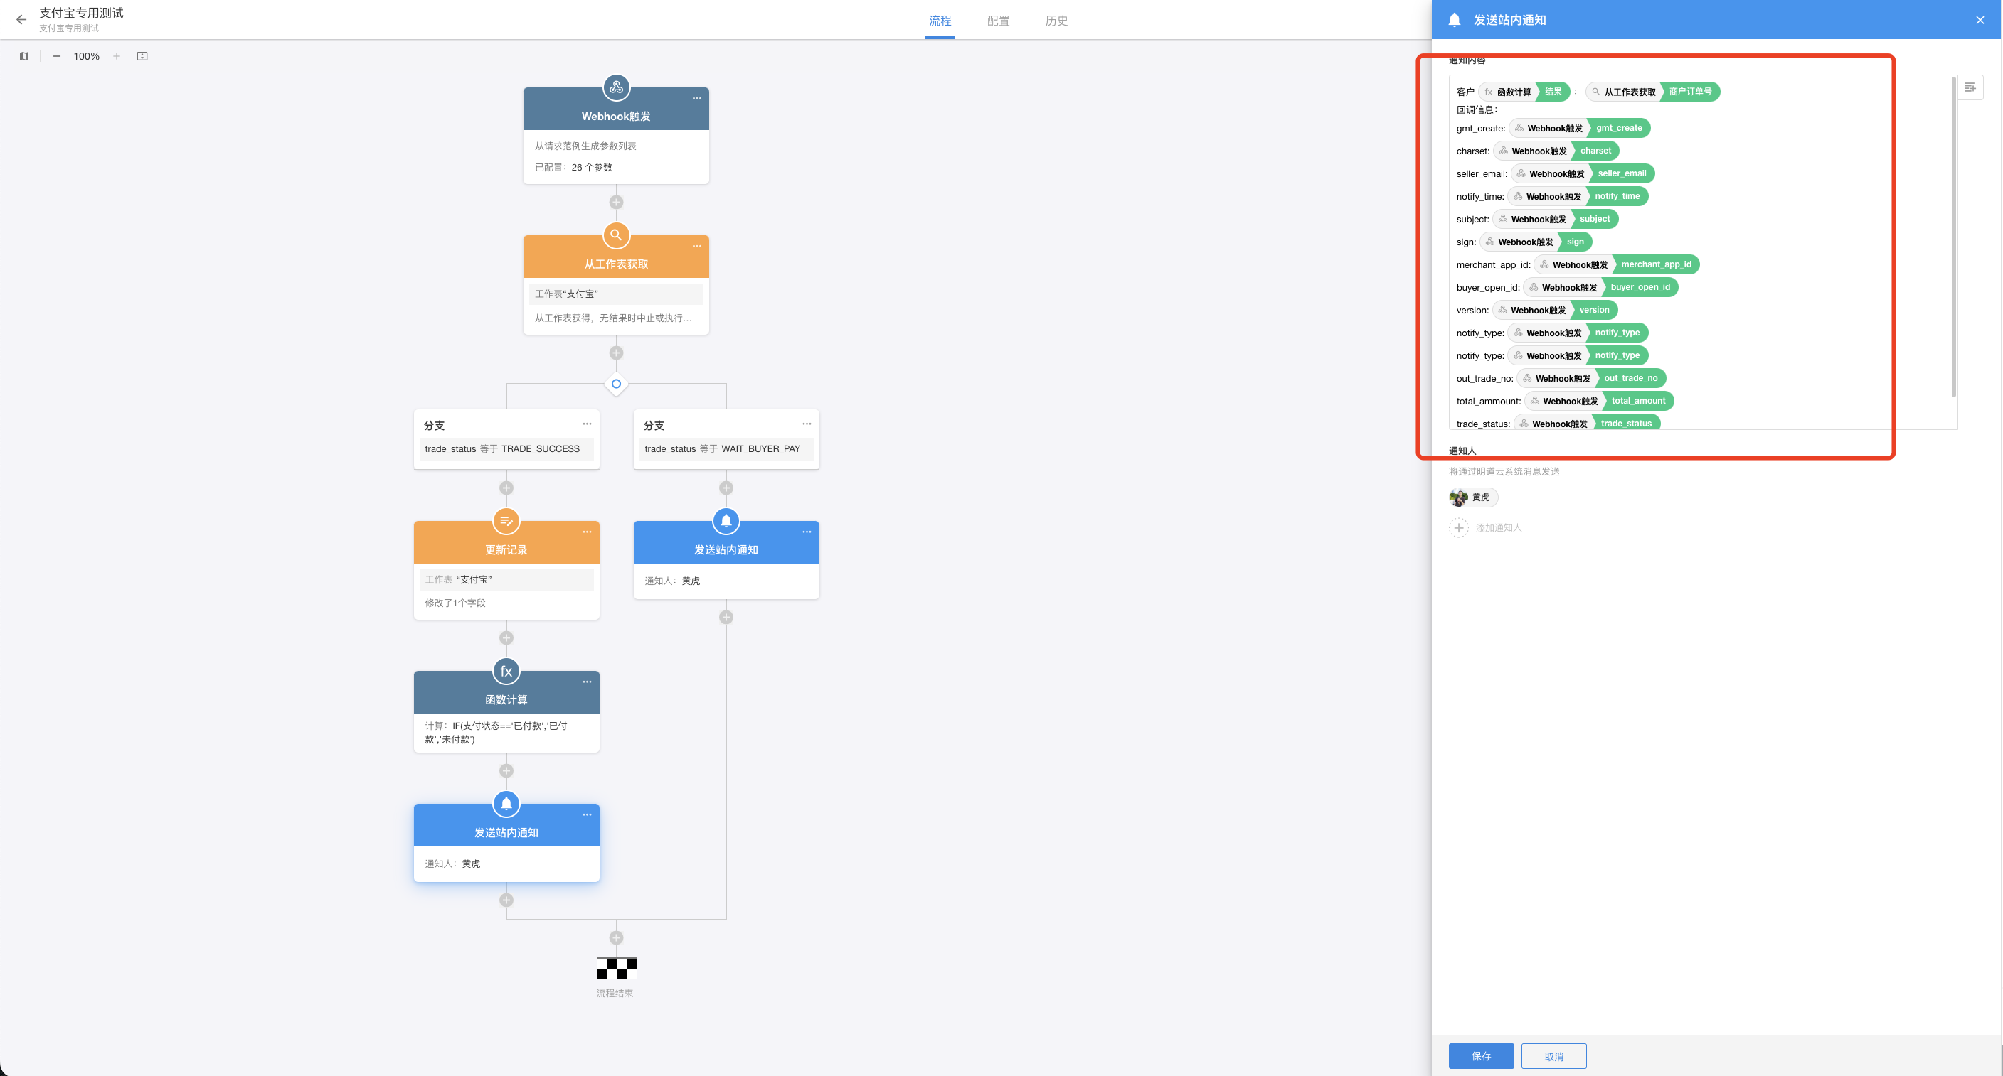Click the 取消 button
This screenshot has height=1076, width=2003.
point(1553,1056)
